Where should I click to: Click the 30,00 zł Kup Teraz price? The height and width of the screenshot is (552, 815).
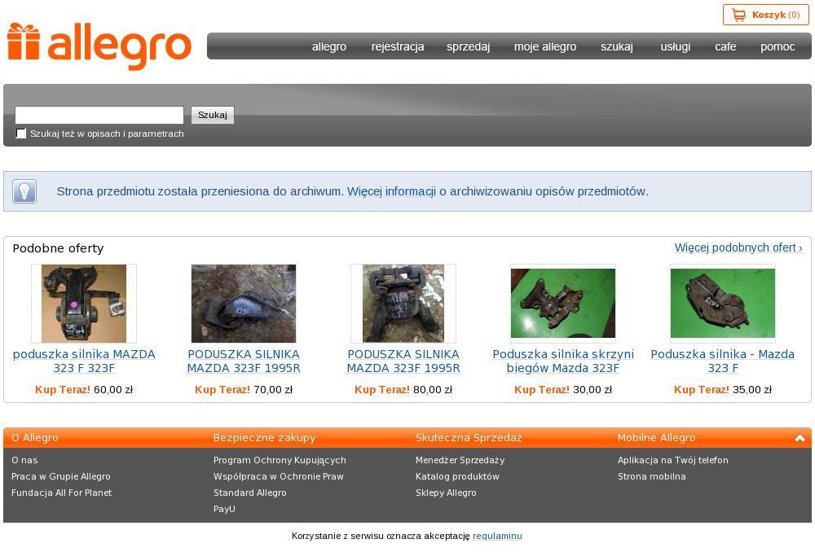point(563,389)
